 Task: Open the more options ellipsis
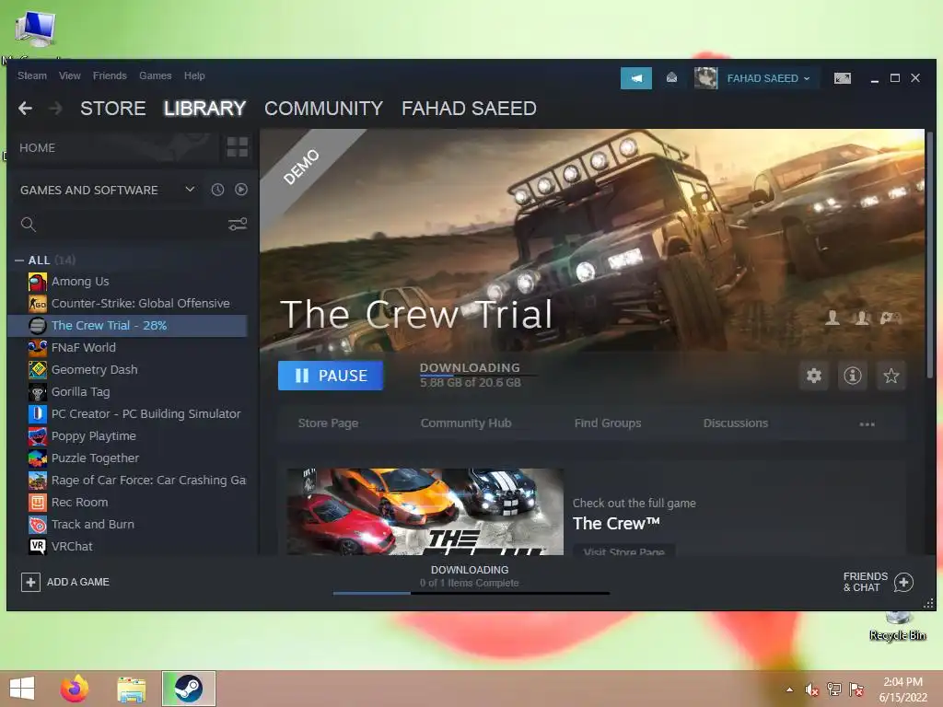click(867, 423)
